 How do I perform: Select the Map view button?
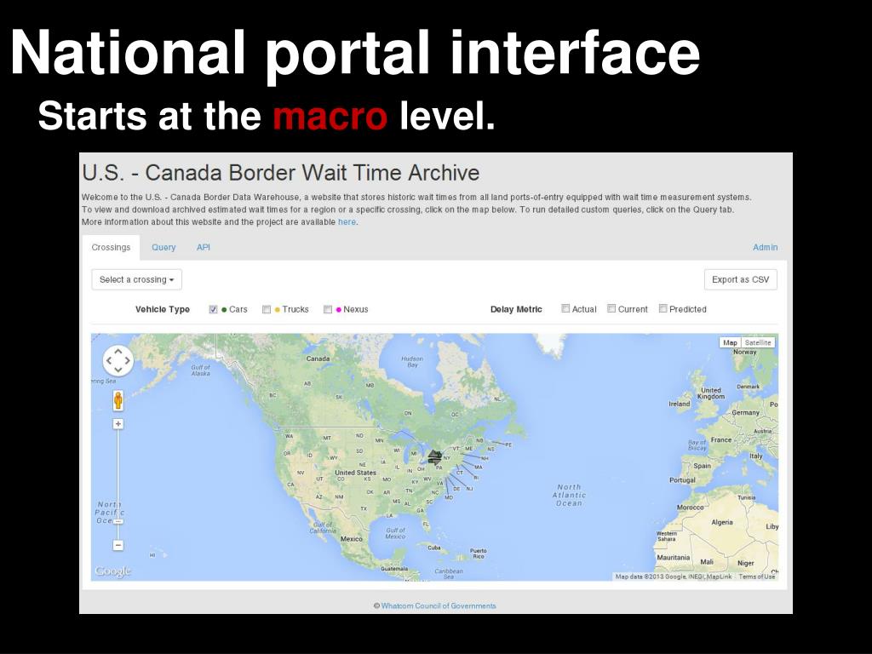click(x=730, y=342)
